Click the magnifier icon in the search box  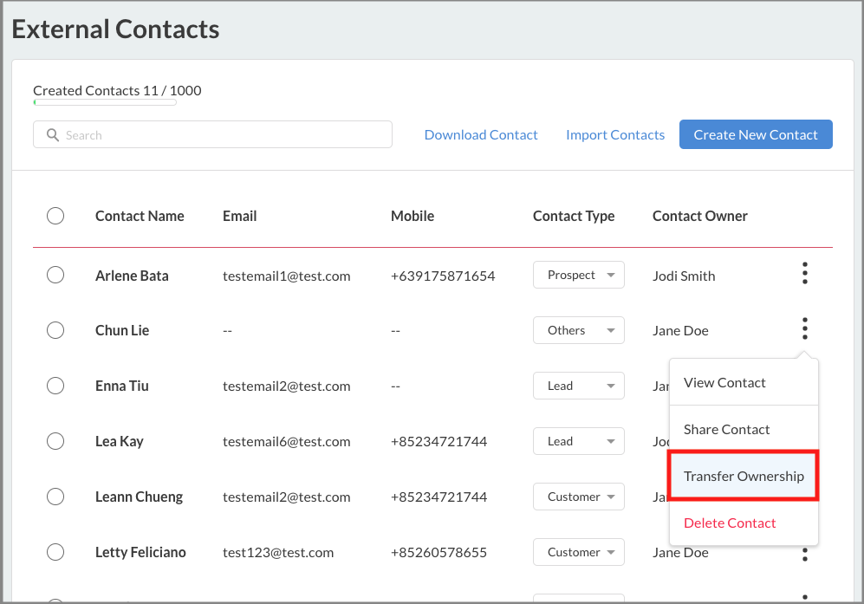click(x=53, y=135)
